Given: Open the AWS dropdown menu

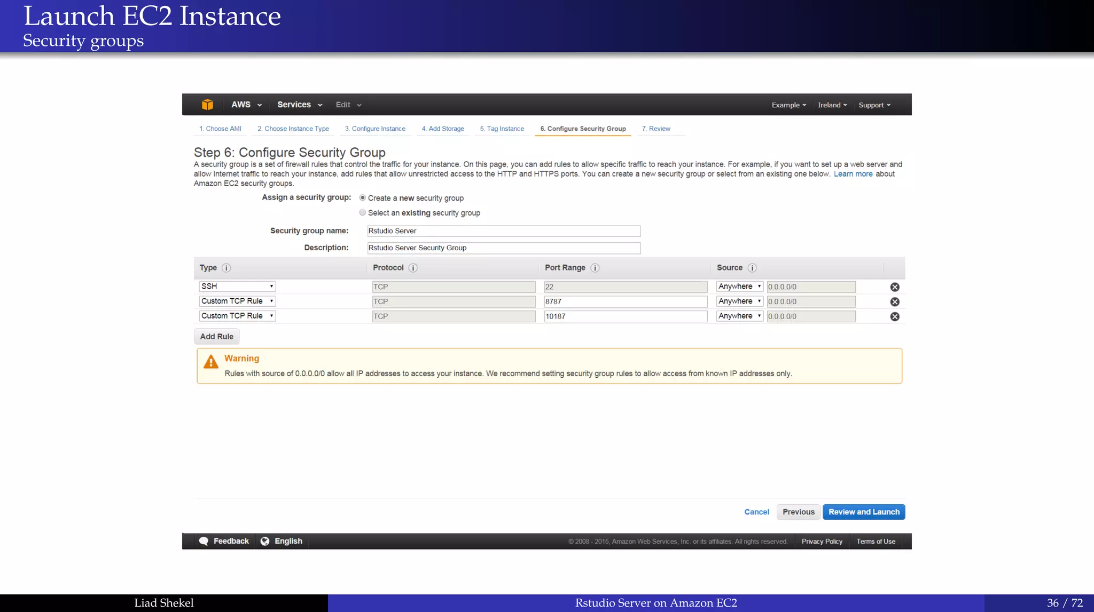Looking at the screenshot, I should pyautogui.click(x=246, y=105).
